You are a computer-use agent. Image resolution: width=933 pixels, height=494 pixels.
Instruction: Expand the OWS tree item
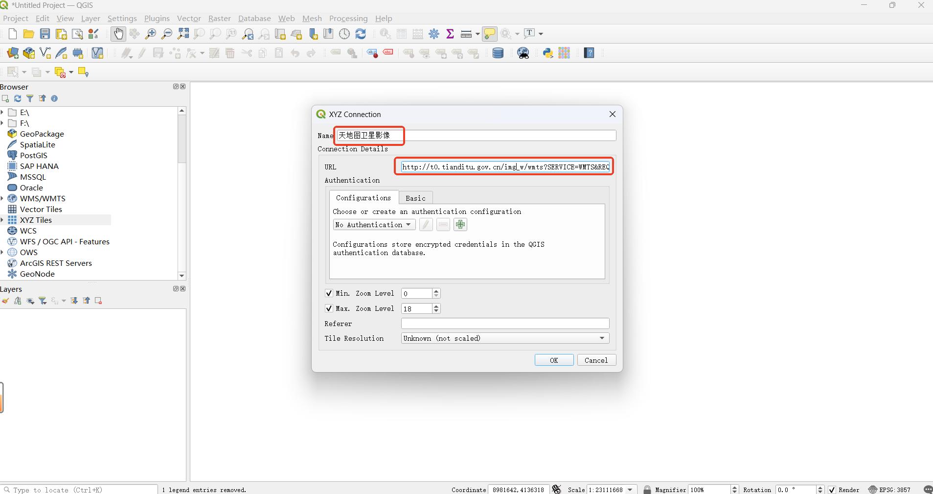coord(2,252)
